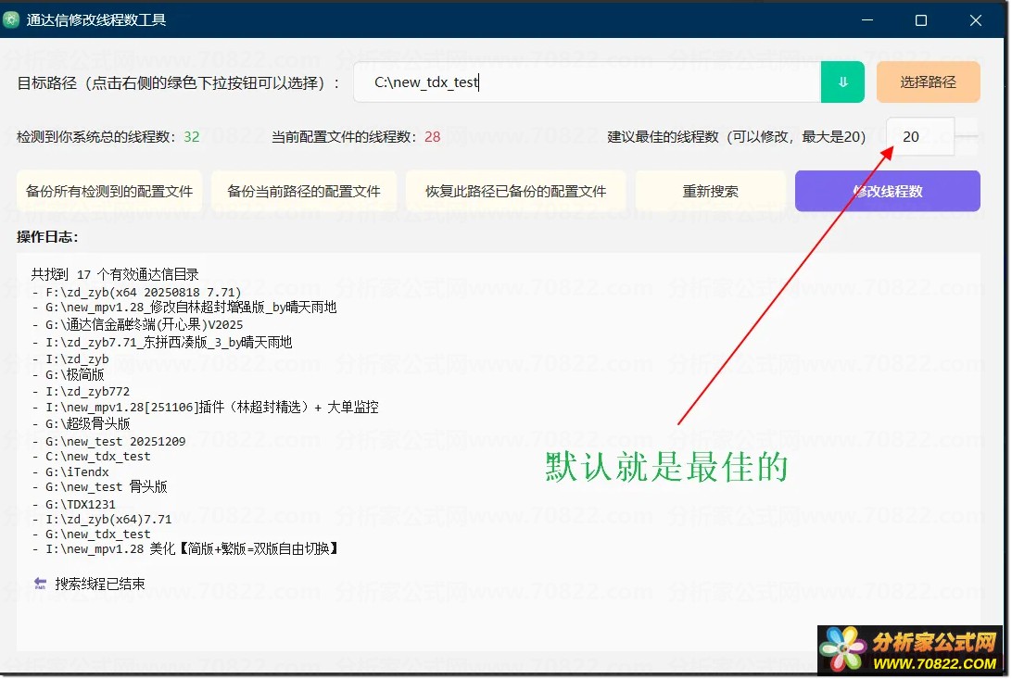The image size is (1012, 679).
Task: Click the minus control right of thread count 20
Action: [x=967, y=137]
